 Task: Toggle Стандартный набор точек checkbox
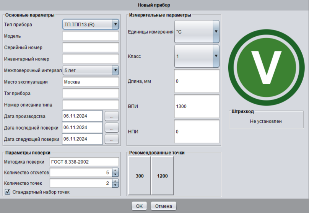pyautogui.click(x=7, y=192)
